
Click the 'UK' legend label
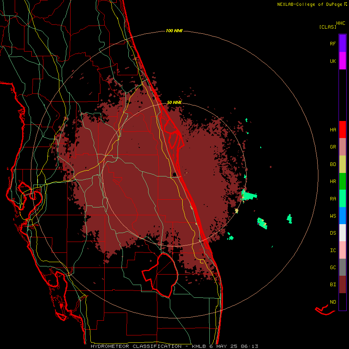(333, 61)
